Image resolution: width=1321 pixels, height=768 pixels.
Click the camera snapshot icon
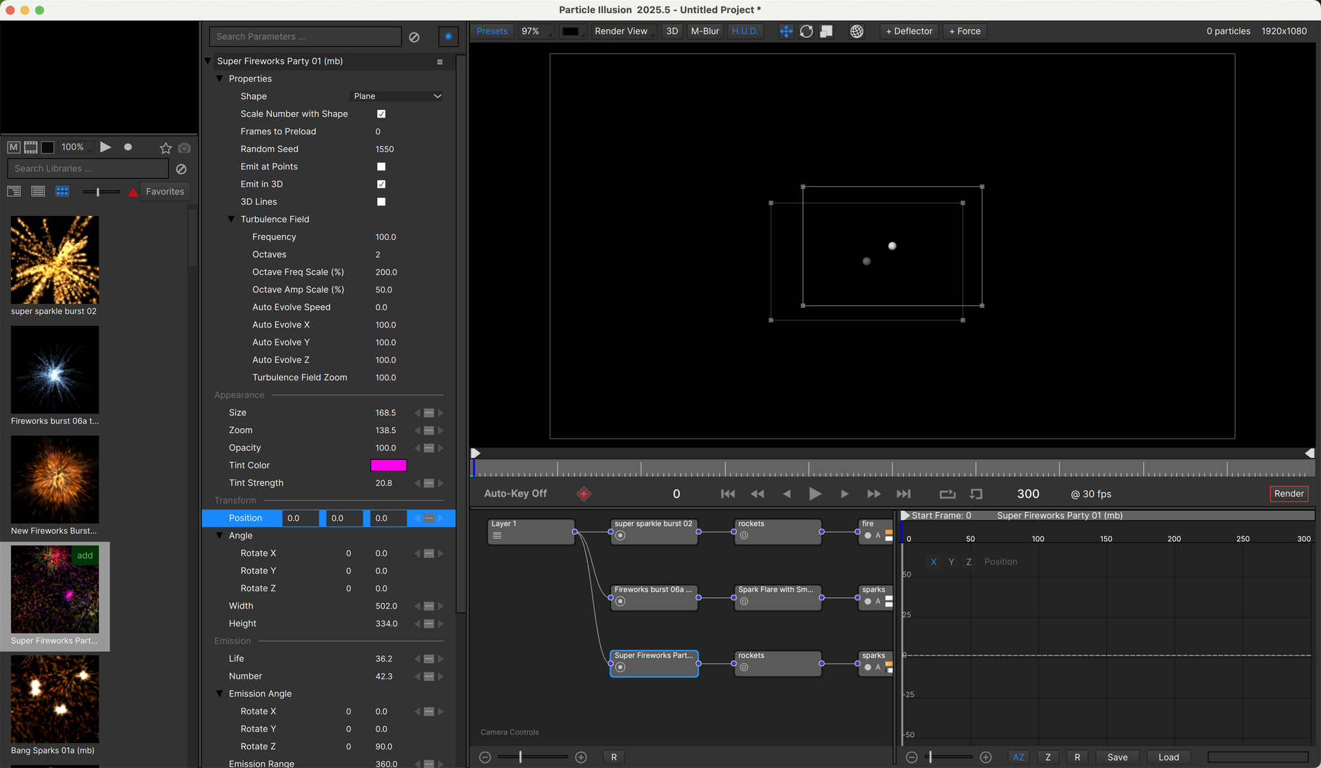(184, 148)
